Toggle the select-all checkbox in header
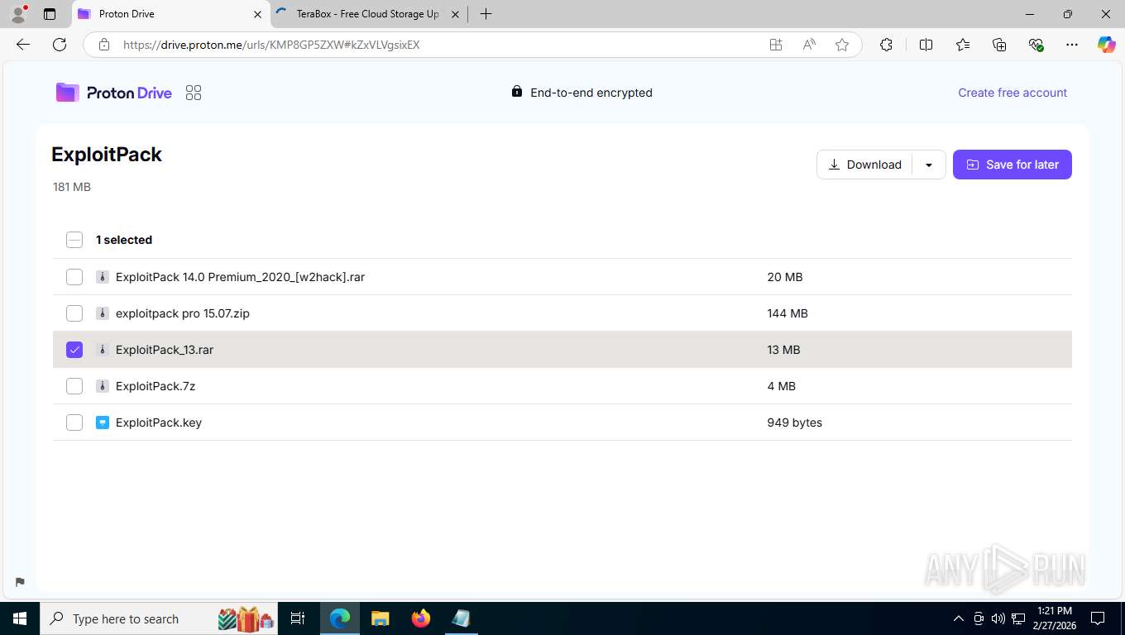 [x=74, y=240]
